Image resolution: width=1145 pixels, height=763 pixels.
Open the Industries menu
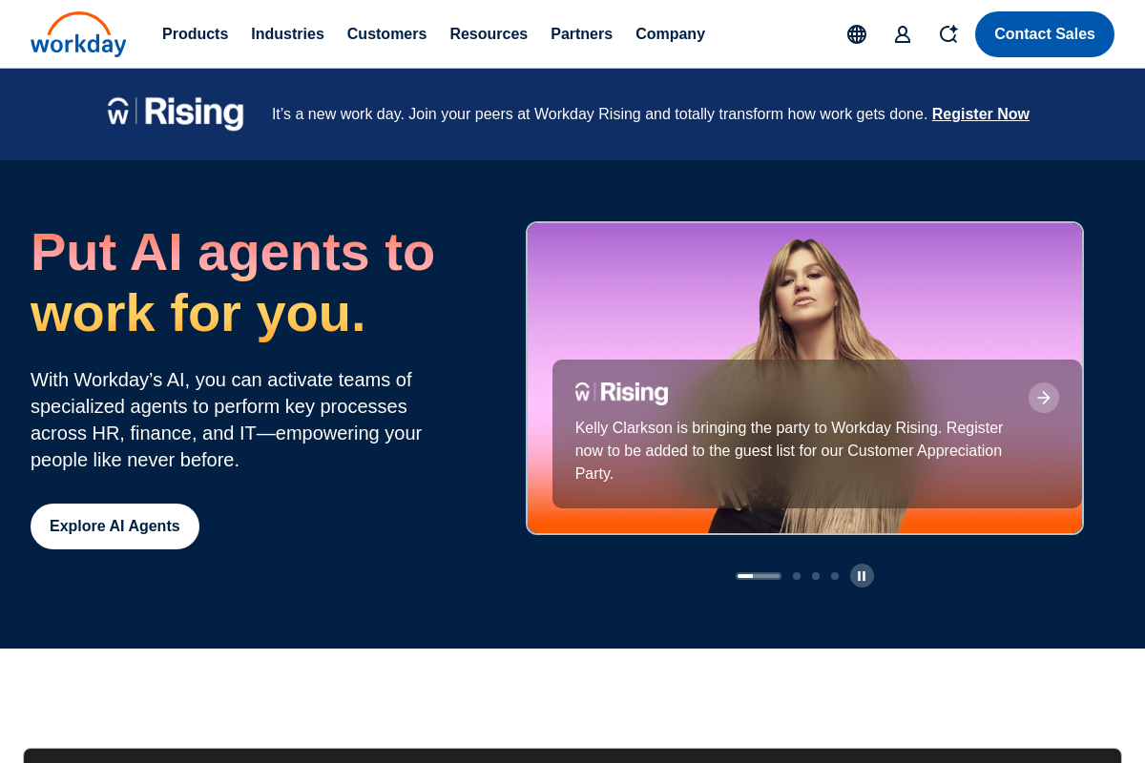coord(287,34)
